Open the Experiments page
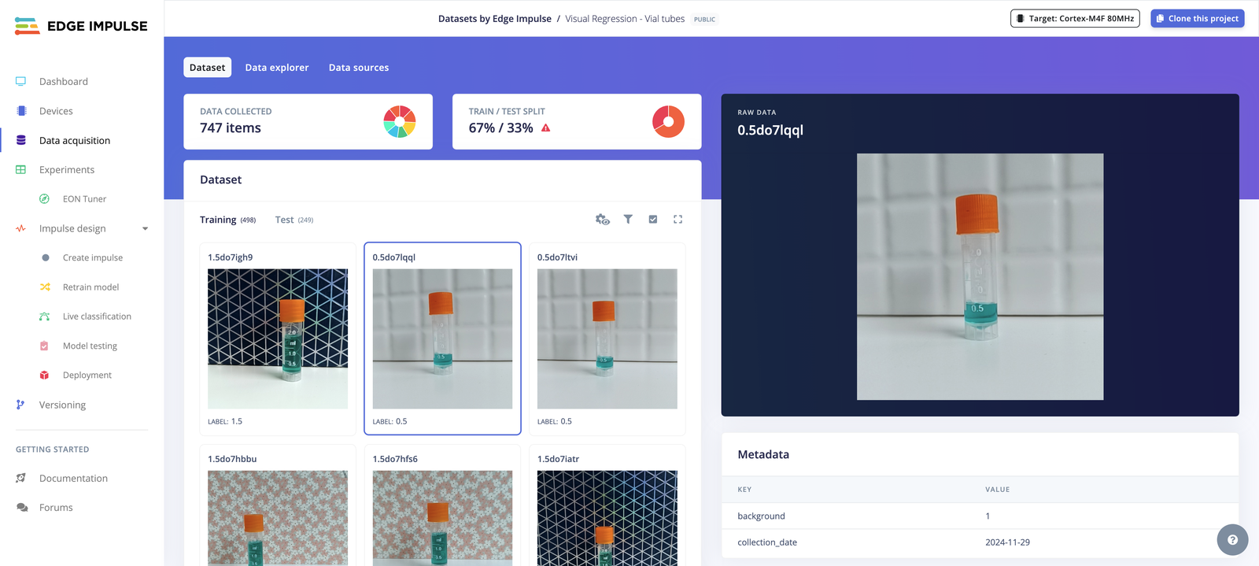This screenshot has width=1259, height=566. (x=67, y=169)
